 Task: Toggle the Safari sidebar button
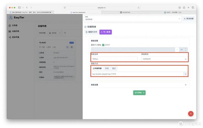click(x=19, y=8)
